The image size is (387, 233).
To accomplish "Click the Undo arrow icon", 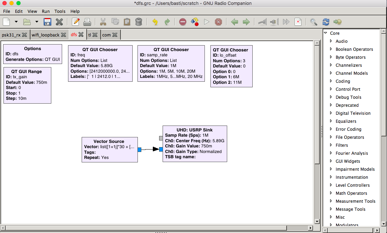I will coord(155,22).
